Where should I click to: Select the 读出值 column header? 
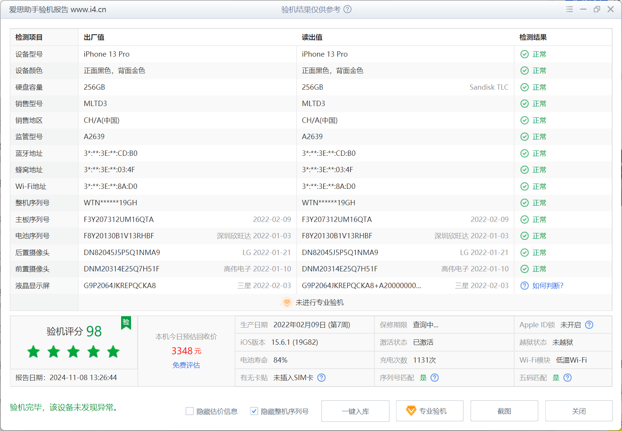click(312, 37)
